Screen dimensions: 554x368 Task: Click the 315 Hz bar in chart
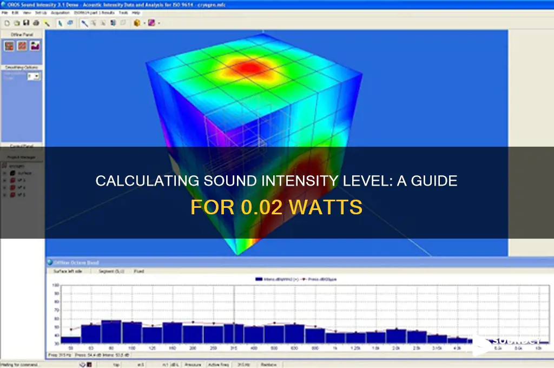(234, 333)
